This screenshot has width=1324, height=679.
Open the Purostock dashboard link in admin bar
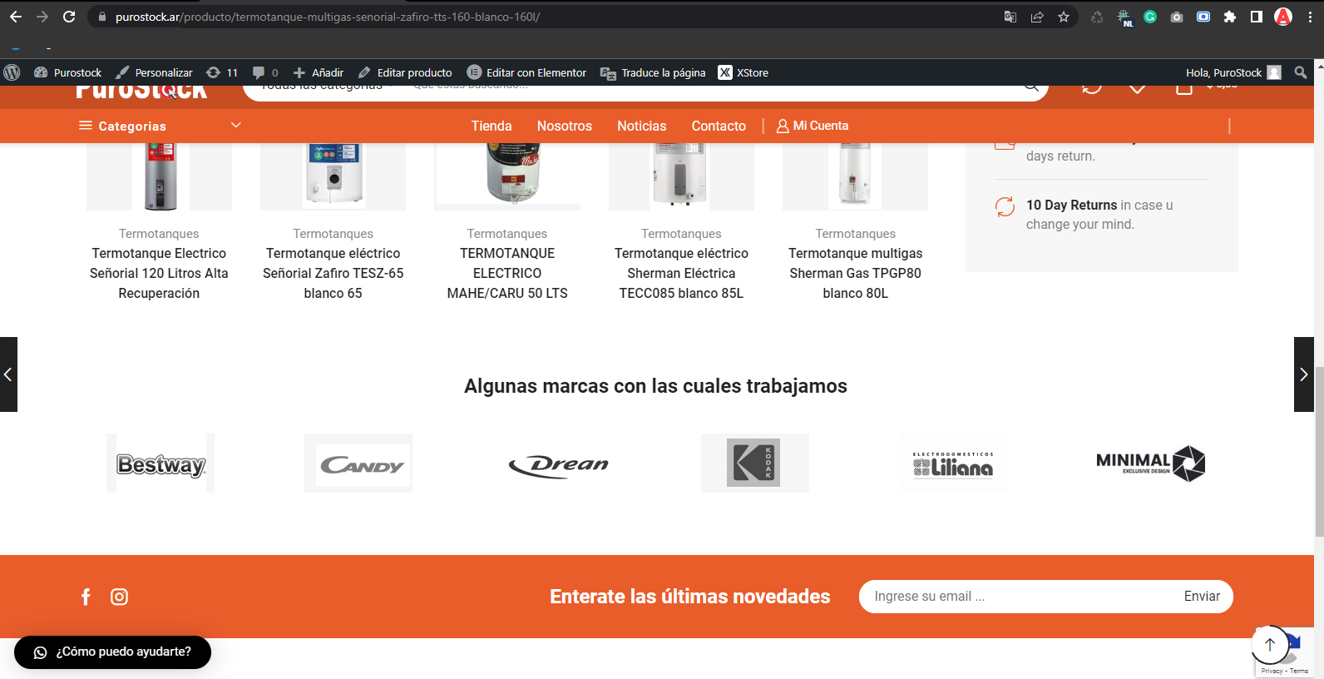[x=67, y=72]
